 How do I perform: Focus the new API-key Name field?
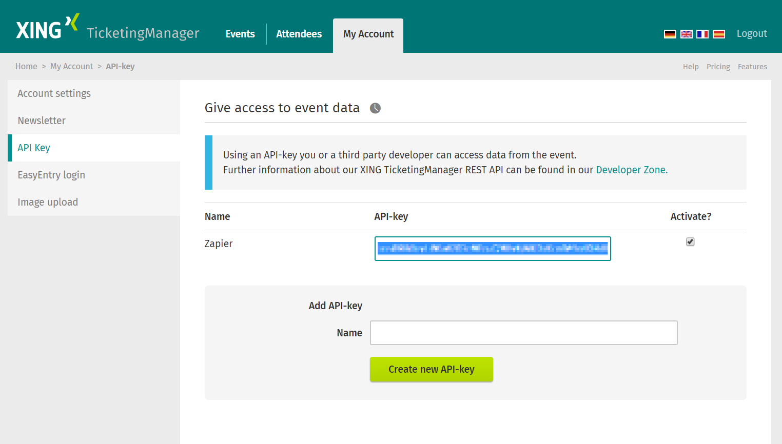(524, 333)
